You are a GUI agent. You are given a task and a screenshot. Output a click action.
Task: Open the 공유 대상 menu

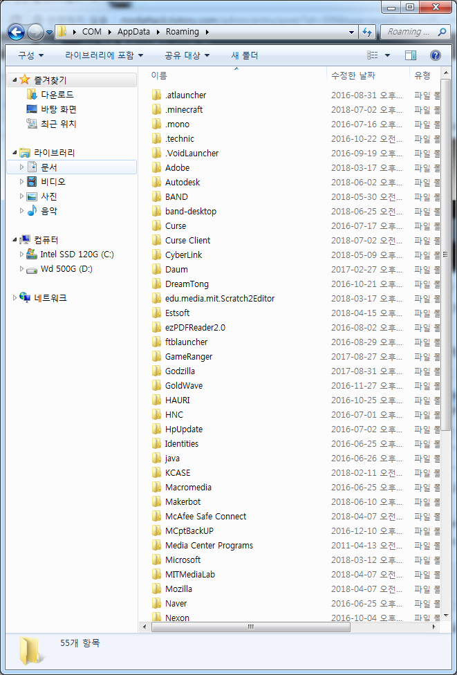coord(187,55)
